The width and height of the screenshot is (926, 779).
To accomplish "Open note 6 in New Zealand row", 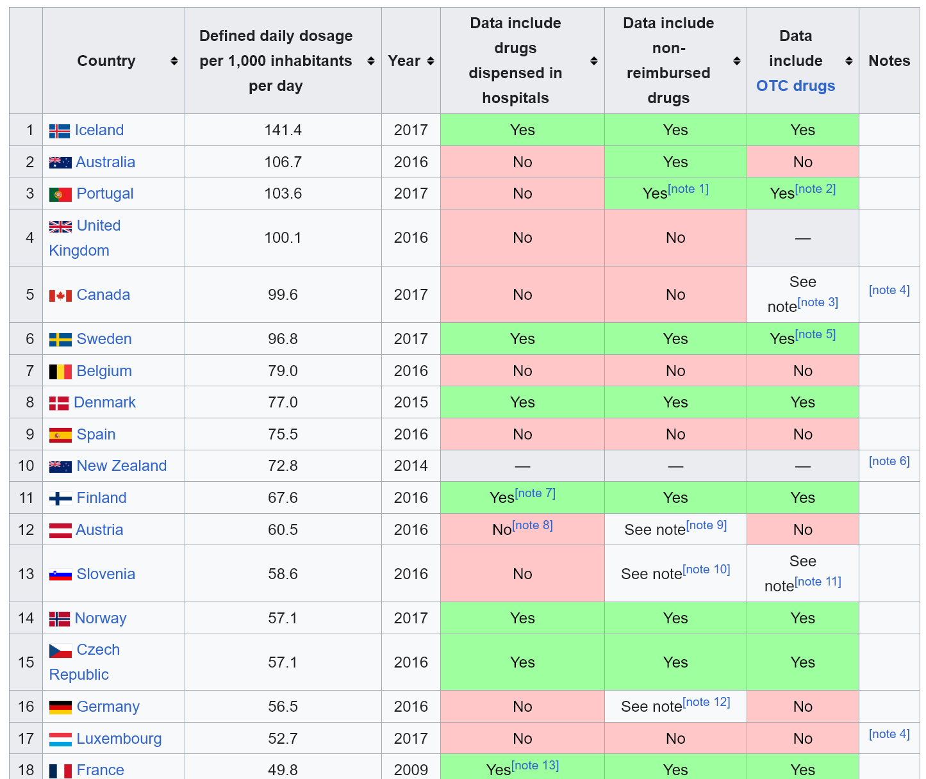I will (889, 461).
